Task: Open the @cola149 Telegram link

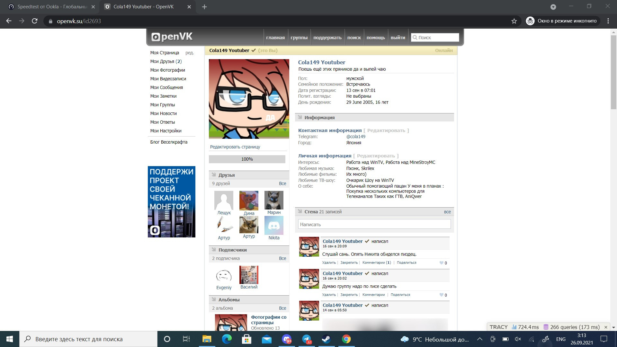Action: pyautogui.click(x=356, y=137)
